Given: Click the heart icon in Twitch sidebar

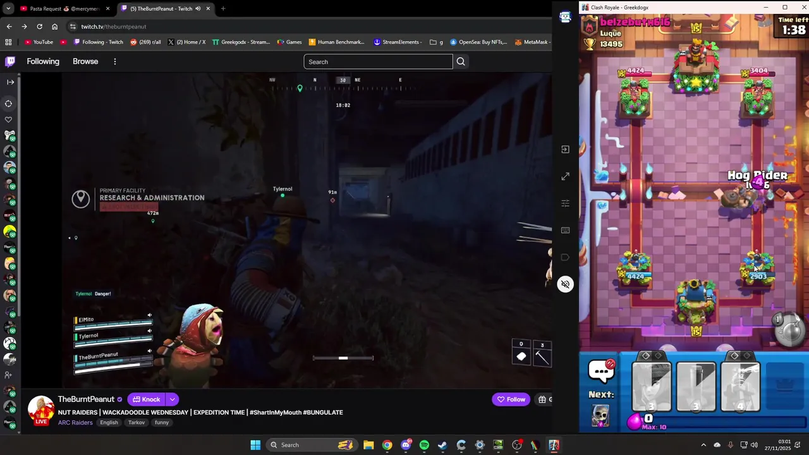Looking at the screenshot, I should point(9,119).
